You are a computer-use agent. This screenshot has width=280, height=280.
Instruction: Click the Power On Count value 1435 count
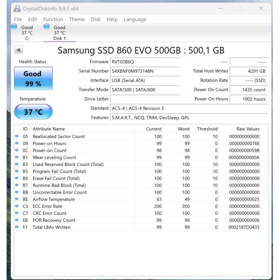249,90
